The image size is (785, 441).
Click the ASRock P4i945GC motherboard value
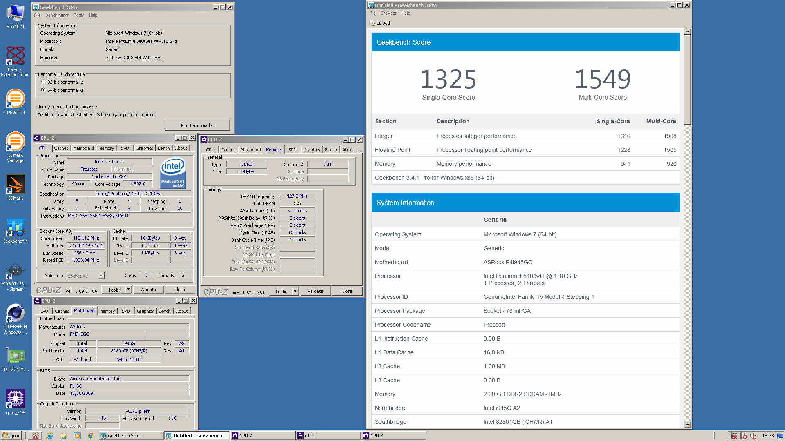(508, 262)
